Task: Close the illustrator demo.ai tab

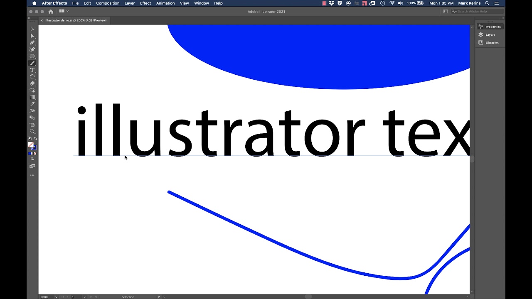Action: coord(42,20)
